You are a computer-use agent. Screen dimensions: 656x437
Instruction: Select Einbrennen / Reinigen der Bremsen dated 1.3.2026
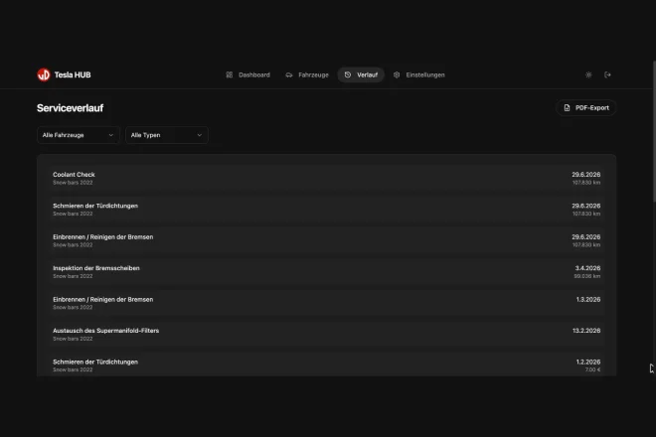326,303
